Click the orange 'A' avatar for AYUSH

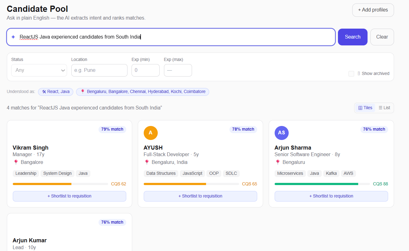point(151,133)
